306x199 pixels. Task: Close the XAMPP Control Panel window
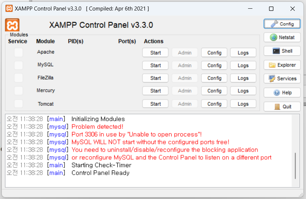292,9
